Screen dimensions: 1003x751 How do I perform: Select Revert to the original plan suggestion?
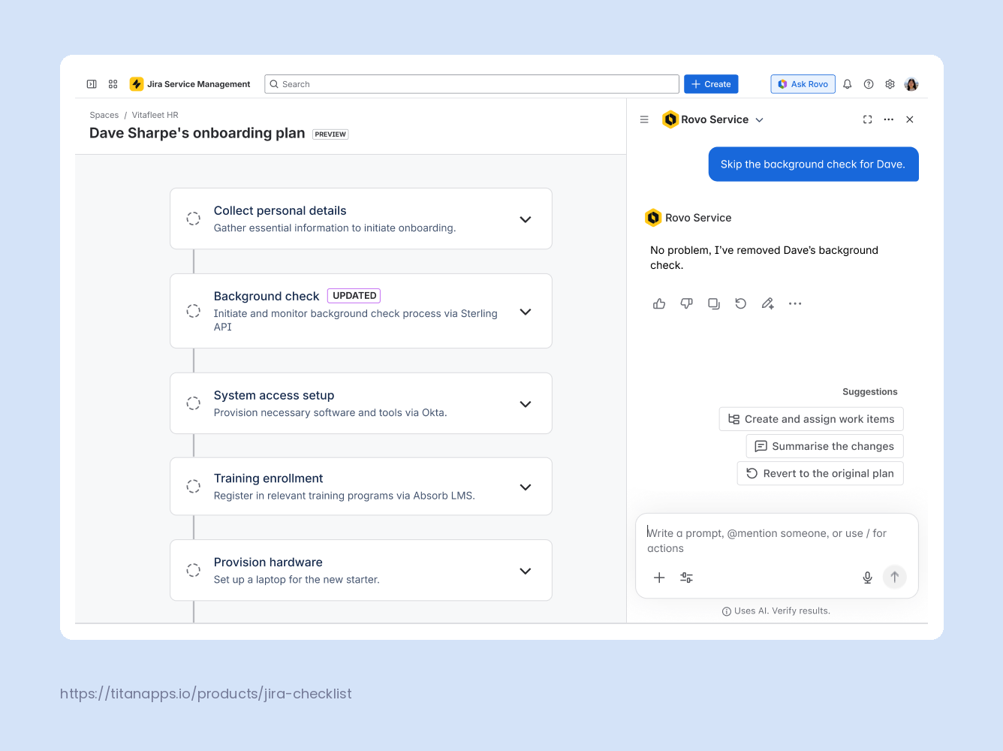(x=821, y=473)
